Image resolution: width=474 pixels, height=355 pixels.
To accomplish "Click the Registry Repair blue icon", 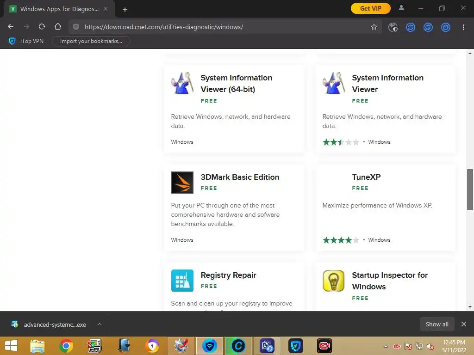I will pos(182,281).
